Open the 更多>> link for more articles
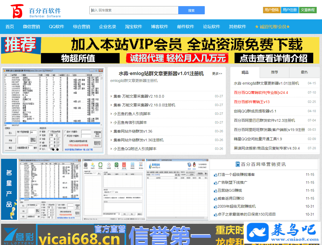 click(217, 73)
